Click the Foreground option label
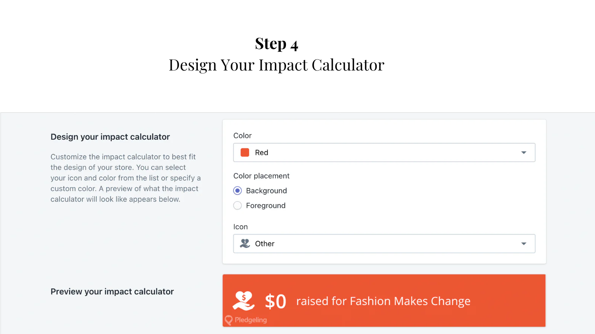Image resolution: width=595 pixels, height=334 pixels. [x=266, y=206]
